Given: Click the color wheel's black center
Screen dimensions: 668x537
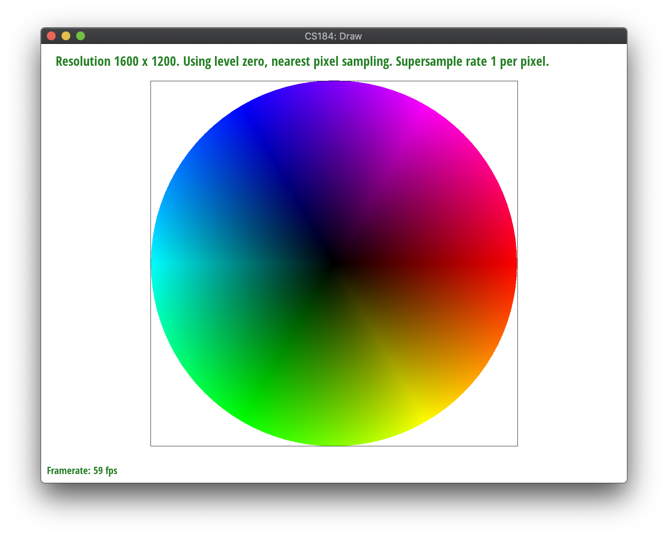Looking at the screenshot, I should pyautogui.click(x=334, y=263).
